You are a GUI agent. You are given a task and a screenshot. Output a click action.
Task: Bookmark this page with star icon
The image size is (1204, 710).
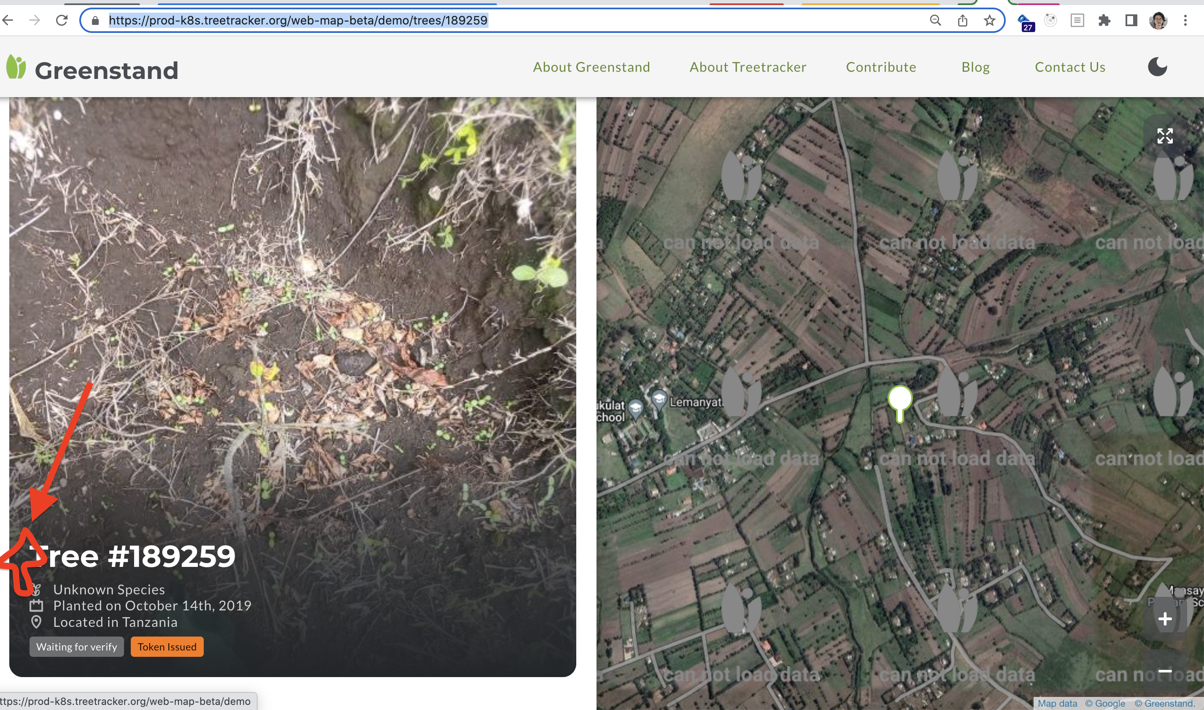tap(989, 20)
